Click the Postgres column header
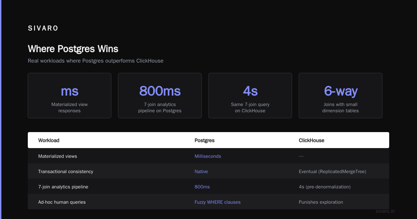The width and height of the screenshot is (417, 219). pyautogui.click(x=204, y=140)
